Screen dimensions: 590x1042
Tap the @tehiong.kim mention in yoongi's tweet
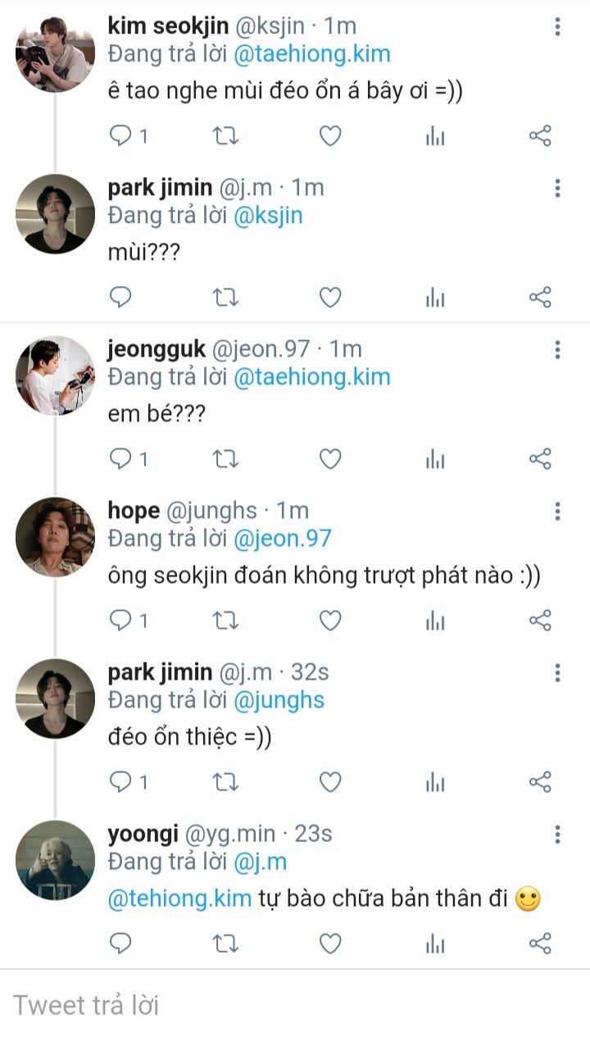[179, 899]
